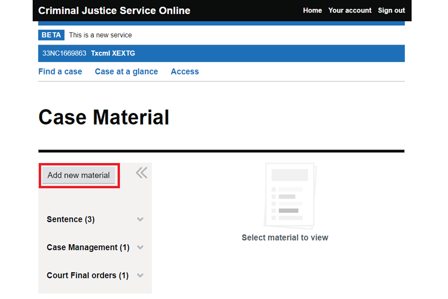This screenshot has height=299, width=448.
Task: Open the Find a case tab
Action: tap(60, 71)
